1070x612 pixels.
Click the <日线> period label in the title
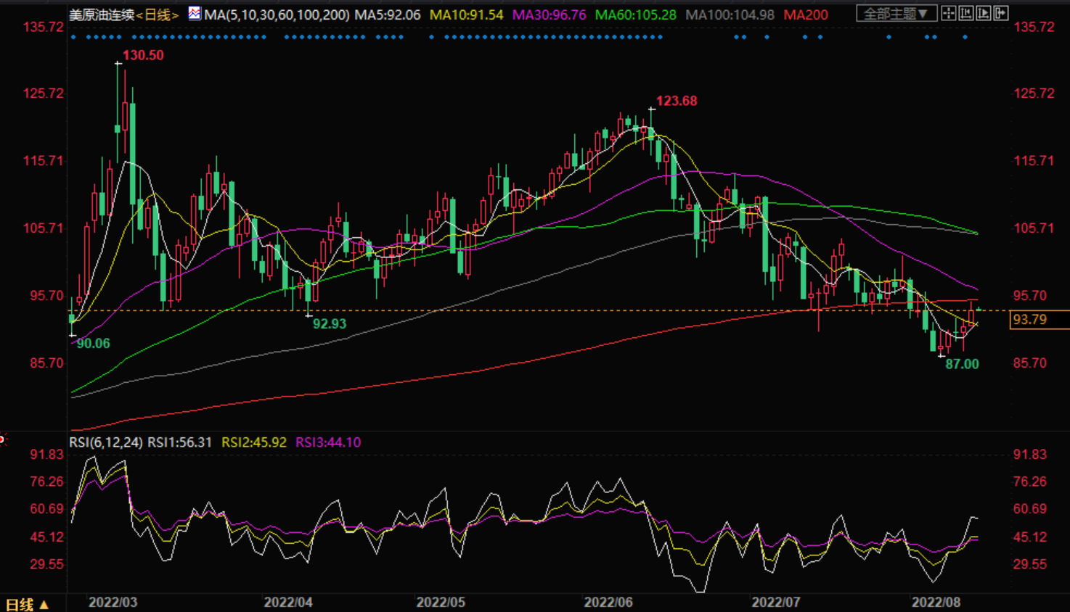(158, 15)
